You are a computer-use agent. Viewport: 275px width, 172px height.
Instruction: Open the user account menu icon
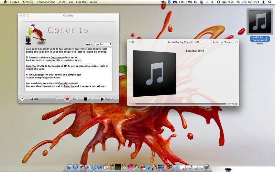tap(263, 2)
